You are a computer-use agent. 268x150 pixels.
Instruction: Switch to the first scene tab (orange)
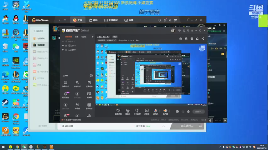tap(69, 37)
